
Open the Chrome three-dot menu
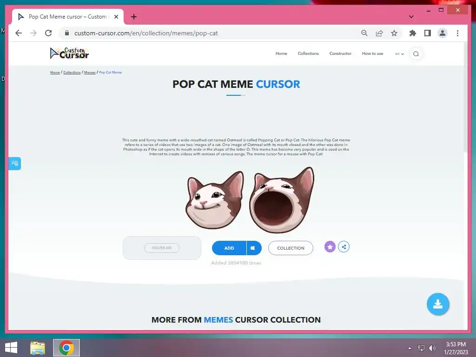(457, 33)
